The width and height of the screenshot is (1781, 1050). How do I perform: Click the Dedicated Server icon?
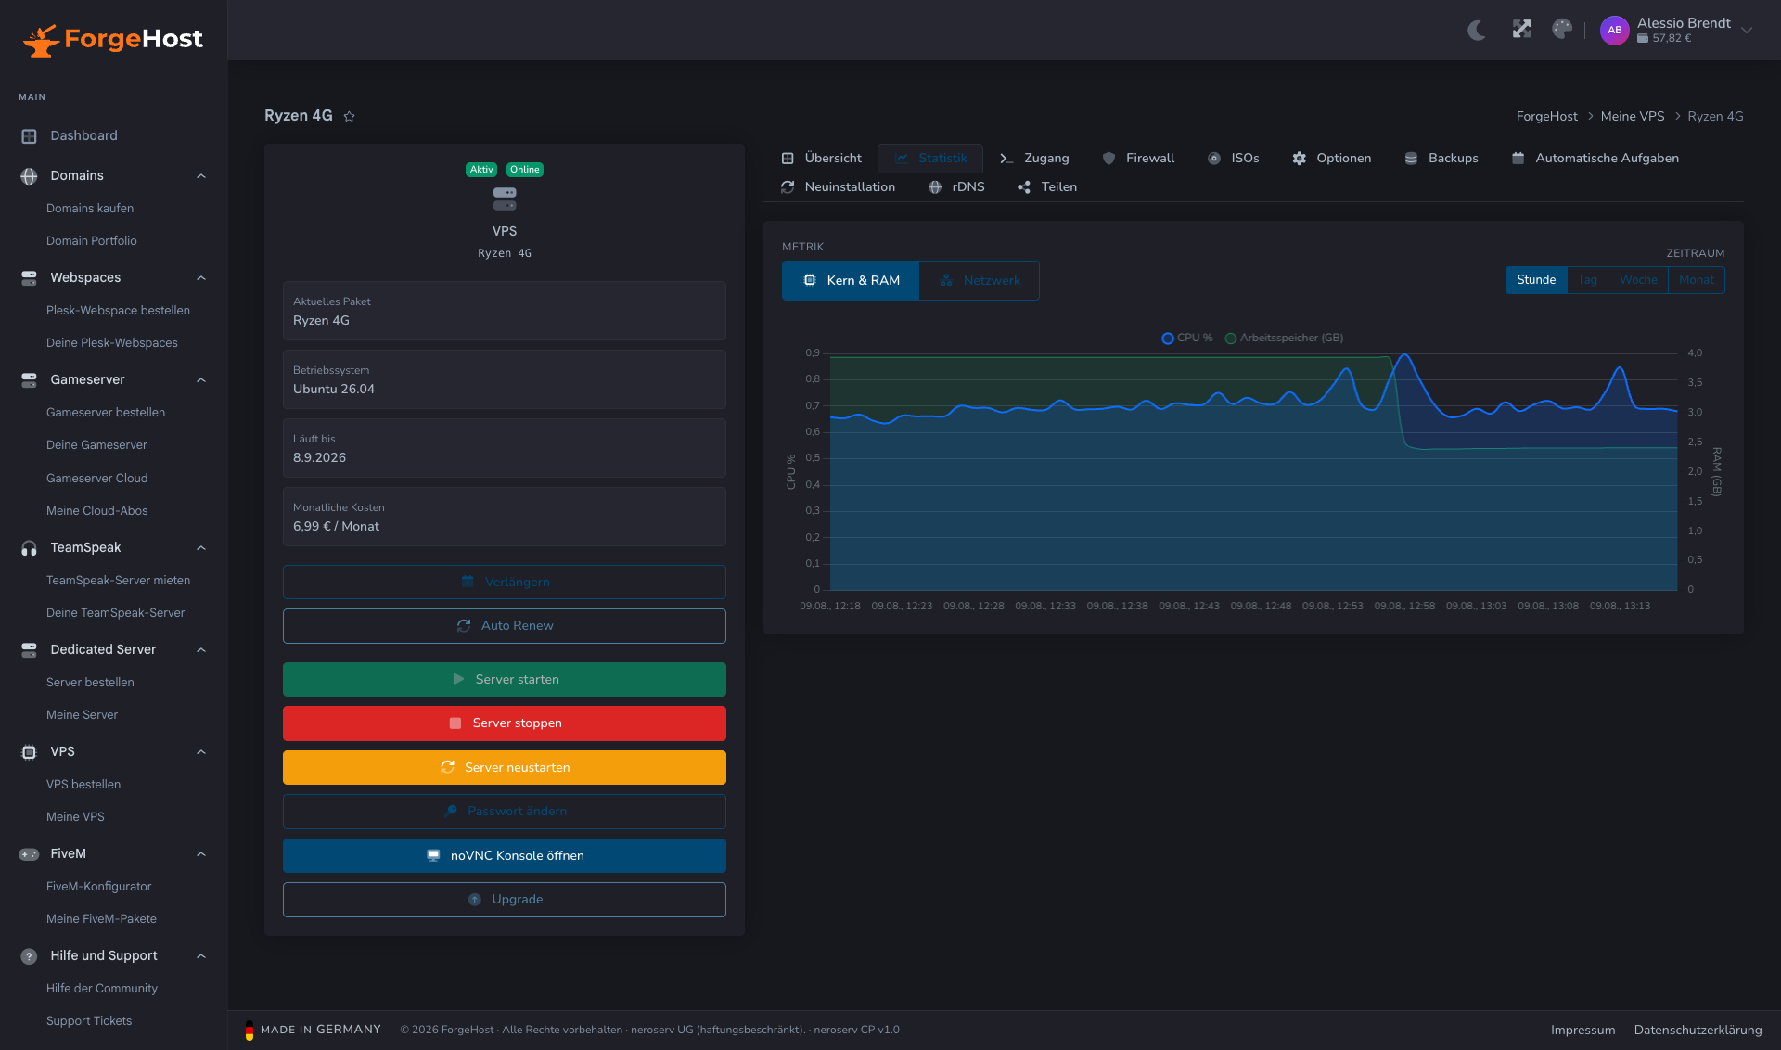coord(29,649)
